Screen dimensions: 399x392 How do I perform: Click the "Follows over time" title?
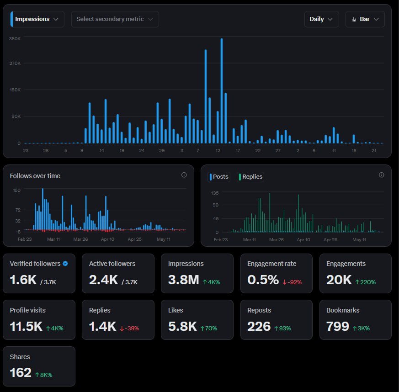(35, 176)
